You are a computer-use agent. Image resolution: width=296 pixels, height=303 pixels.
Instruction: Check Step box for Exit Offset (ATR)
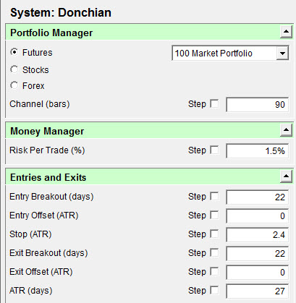pos(214,271)
